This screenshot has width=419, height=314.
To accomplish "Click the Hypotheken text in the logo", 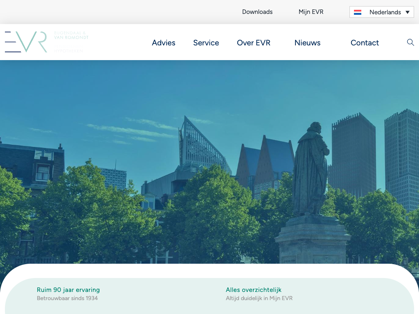I will pyautogui.click(x=69, y=51).
